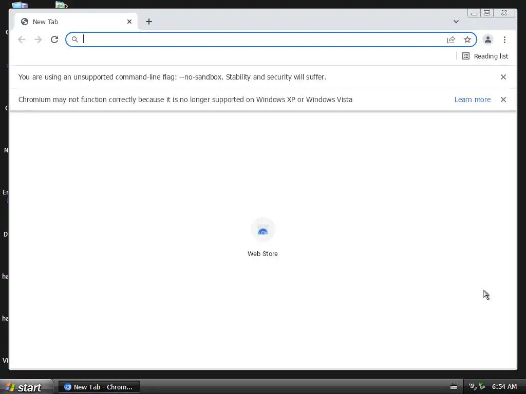This screenshot has width=526, height=394.
Task: Dismiss the unsupported Windows XP warning
Action: coord(503,100)
